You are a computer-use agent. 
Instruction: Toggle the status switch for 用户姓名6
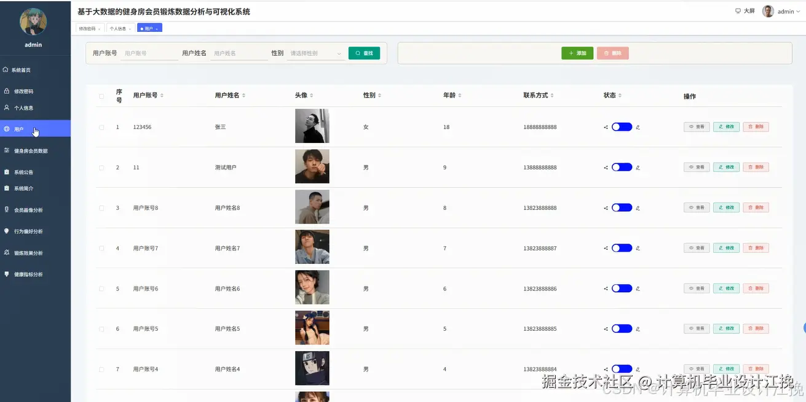pos(622,288)
